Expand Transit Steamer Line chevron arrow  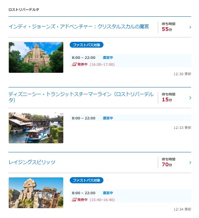click(x=190, y=98)
